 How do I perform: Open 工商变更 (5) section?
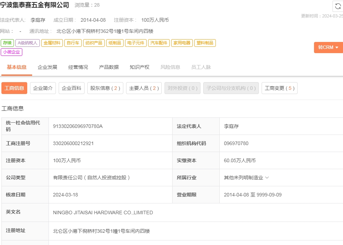click(x=279, y=88)
